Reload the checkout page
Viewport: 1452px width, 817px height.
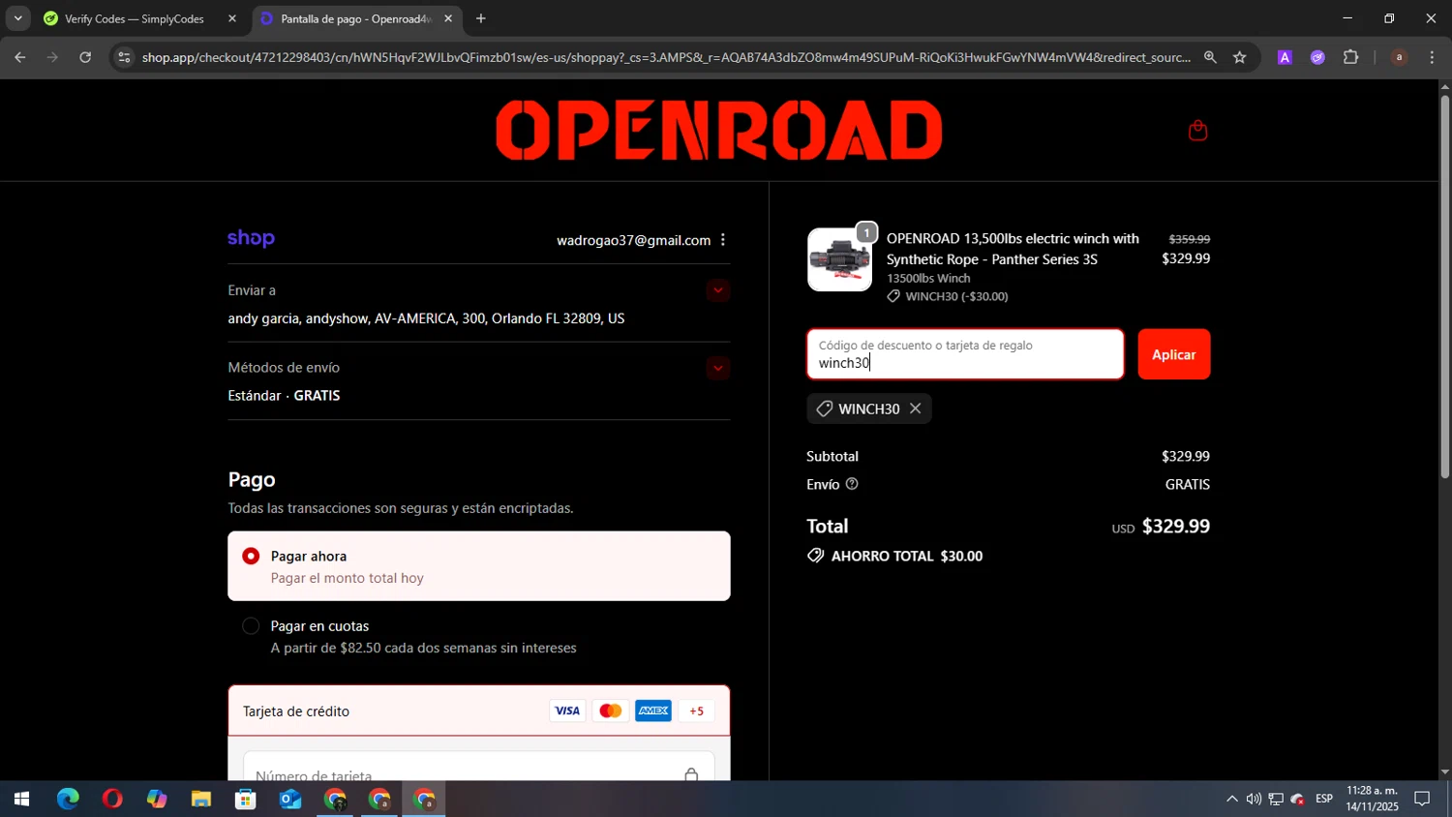coord(85,57)
